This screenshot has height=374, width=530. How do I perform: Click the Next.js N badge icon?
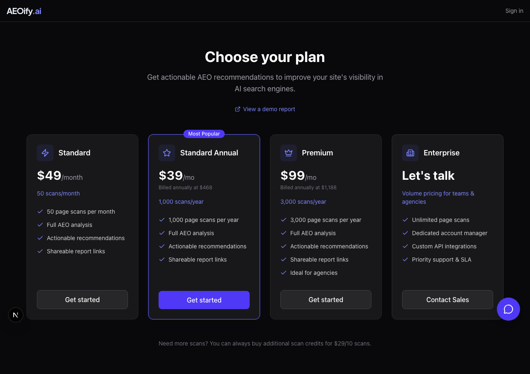coord(16,315)
